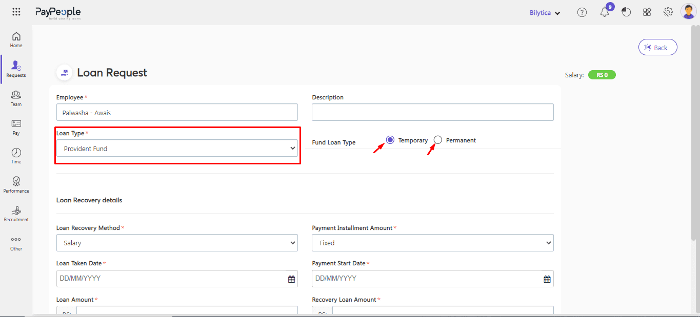Screen dimensions: 700x317
Task: Open calendar picker for Payment Start Date
Action: tap(547, 279)
